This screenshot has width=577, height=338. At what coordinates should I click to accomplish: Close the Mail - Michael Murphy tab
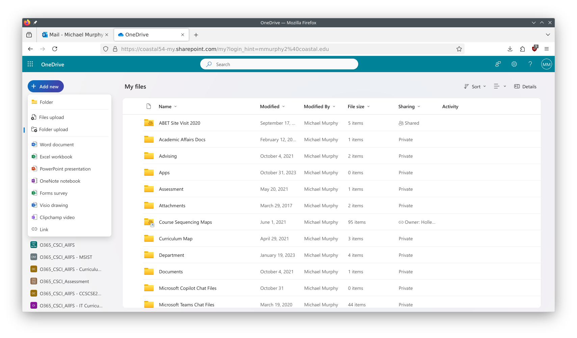pos(107,34)
